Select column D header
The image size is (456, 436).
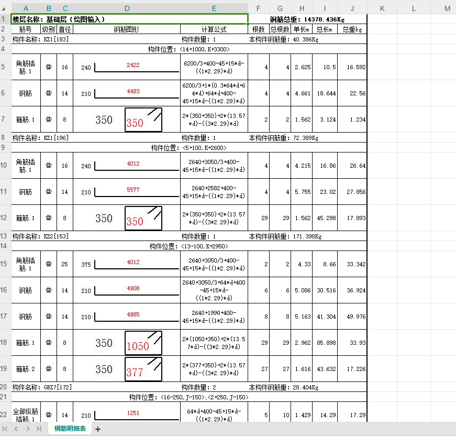click(x=127, y=8)
